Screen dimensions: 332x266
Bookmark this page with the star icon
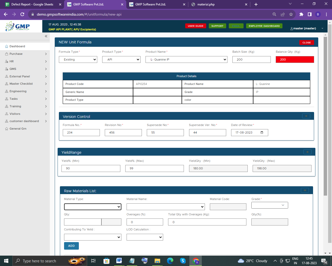(291, 14)
